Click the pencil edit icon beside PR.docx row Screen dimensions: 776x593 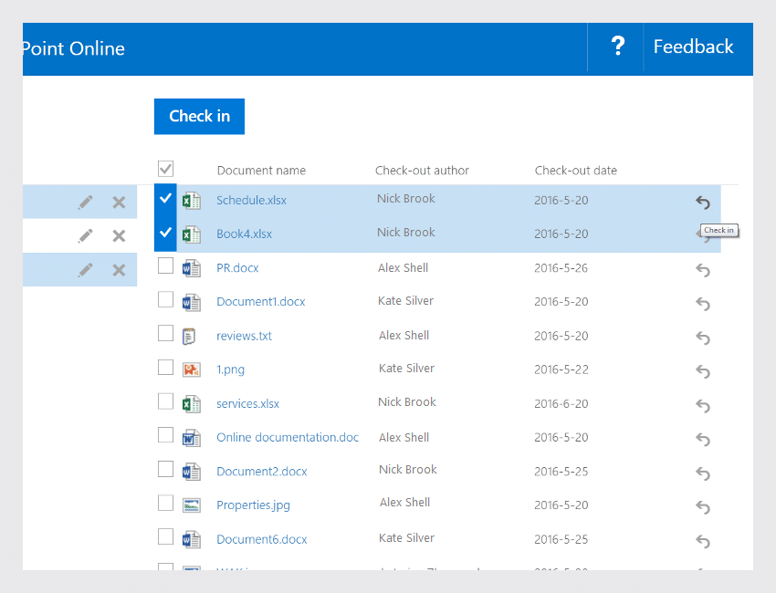(85, 270)
